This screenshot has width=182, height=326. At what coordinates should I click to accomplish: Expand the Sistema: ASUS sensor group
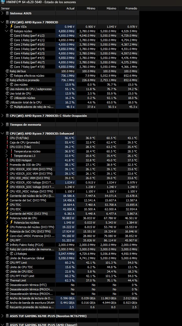[x=3, y=13]
